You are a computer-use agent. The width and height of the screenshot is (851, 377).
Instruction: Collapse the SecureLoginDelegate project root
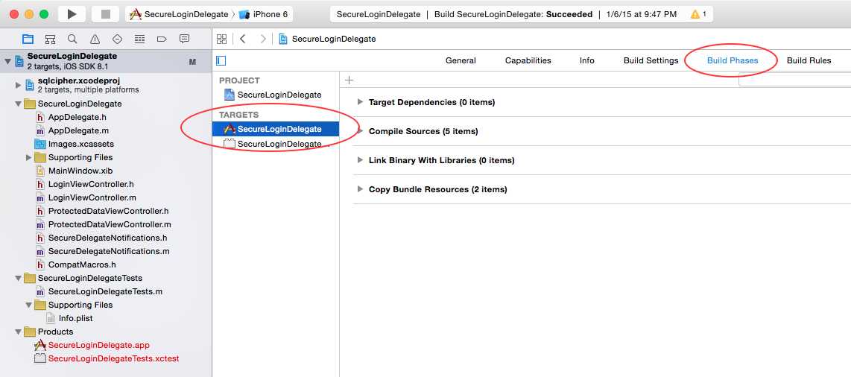click(7, 61)
